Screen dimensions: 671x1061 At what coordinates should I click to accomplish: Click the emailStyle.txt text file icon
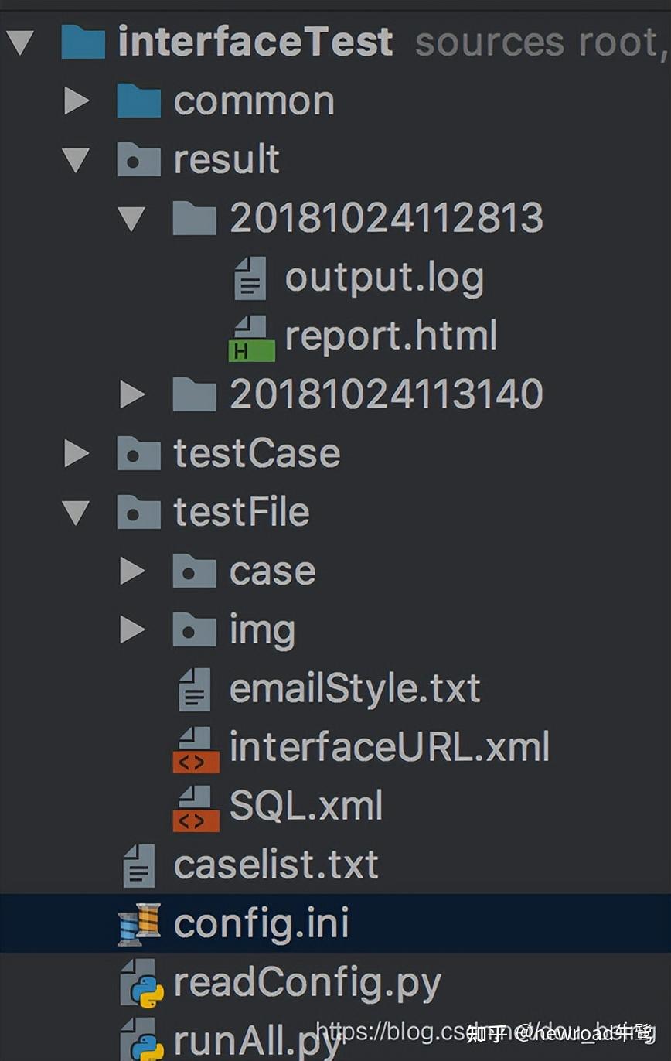(x=195, y=690)
